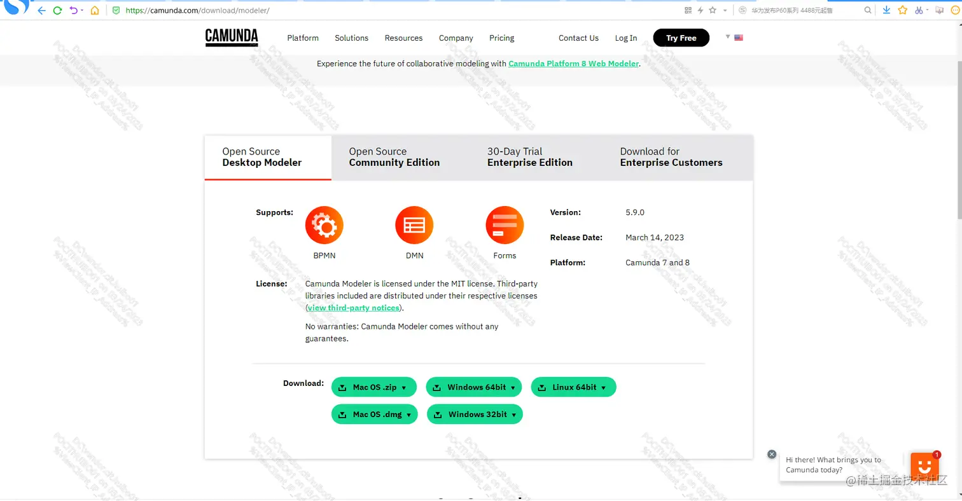Viewport: 962px width, 501px height.
Task: Reload the page with the green refresh icon
Action: click(58, 10)
